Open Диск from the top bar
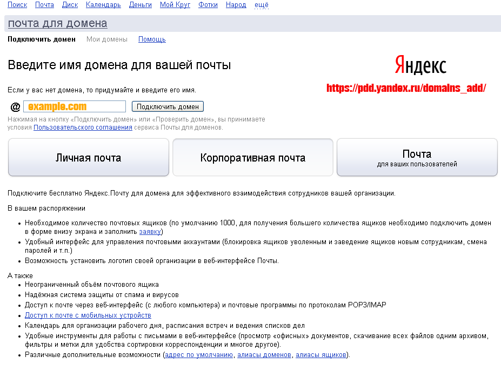The image size is (501, 370). tap(70, 5)
